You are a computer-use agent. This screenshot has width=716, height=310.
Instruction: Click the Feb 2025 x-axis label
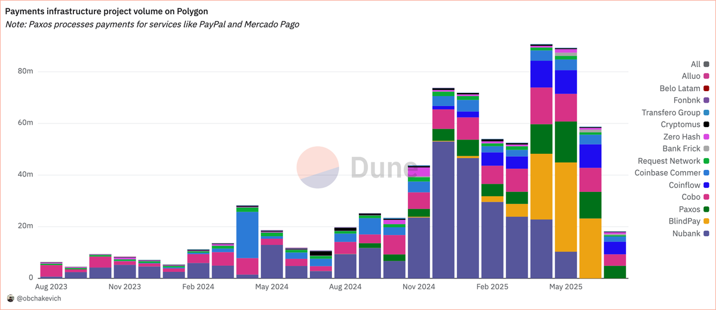493,287
